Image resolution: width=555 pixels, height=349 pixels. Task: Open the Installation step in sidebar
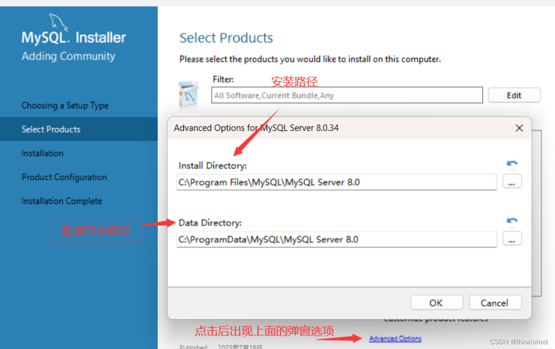tap(43, 153)
